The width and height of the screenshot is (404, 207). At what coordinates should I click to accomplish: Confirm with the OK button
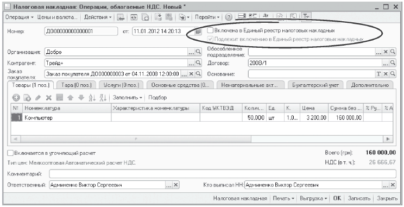coord(337,198)
